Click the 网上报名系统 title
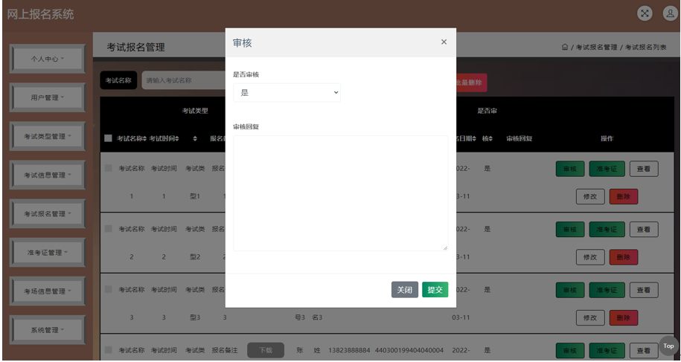 40,14
